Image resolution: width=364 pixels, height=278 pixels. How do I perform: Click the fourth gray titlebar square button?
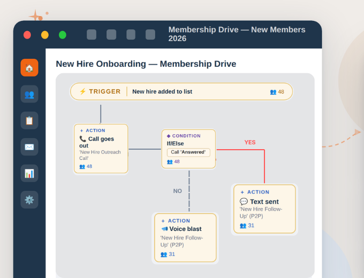pyautogui.click(x=150, y=35)
